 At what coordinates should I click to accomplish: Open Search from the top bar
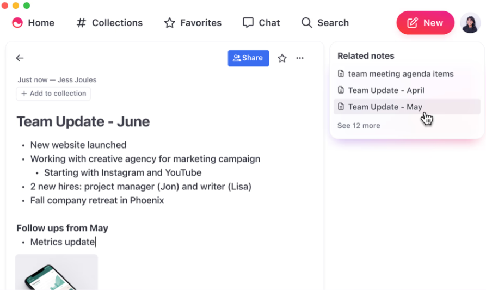tap(325, 23)
